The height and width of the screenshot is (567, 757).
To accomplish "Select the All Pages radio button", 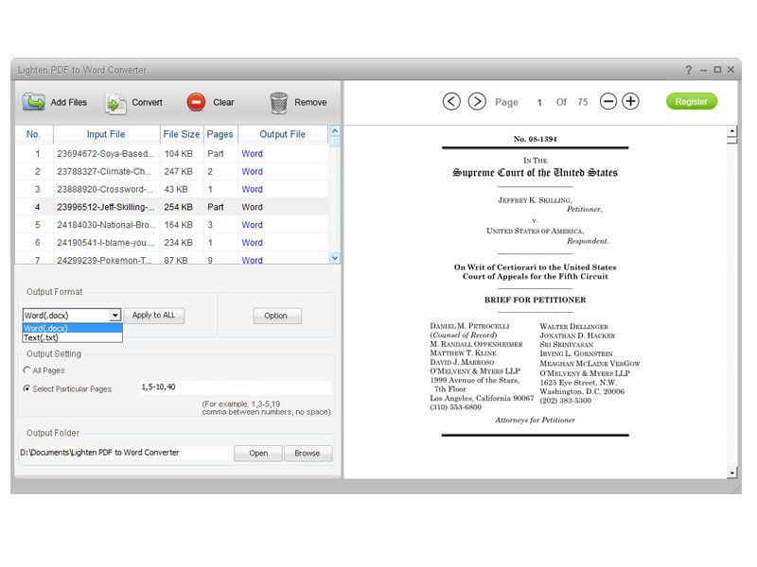I will coord(26,370).
